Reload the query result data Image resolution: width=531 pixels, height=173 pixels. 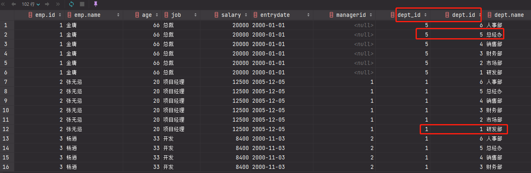point(71,4)
